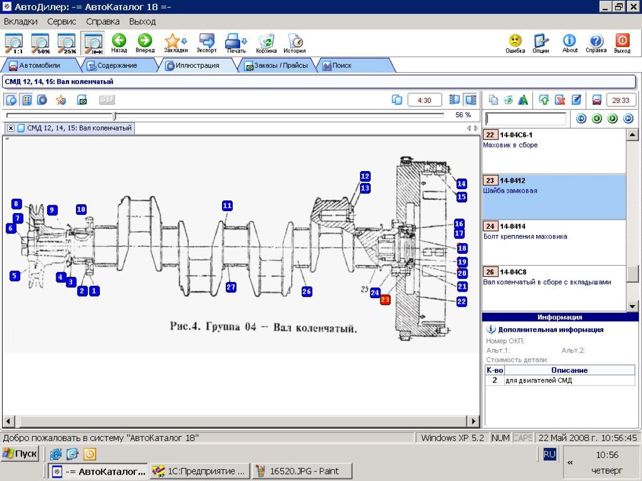This screenshot has width=642, height=481.
Task: Open the Сервис menu
Action: [62, 22]
